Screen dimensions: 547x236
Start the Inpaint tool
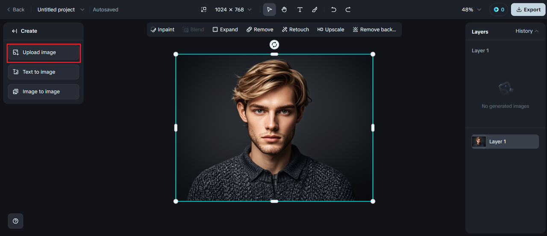click(x=162, y=29)
